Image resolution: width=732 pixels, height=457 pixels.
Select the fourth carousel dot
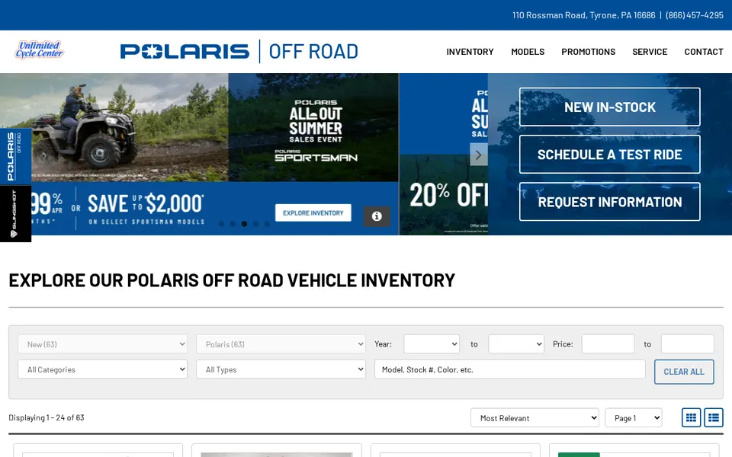[x=255, y=224]
